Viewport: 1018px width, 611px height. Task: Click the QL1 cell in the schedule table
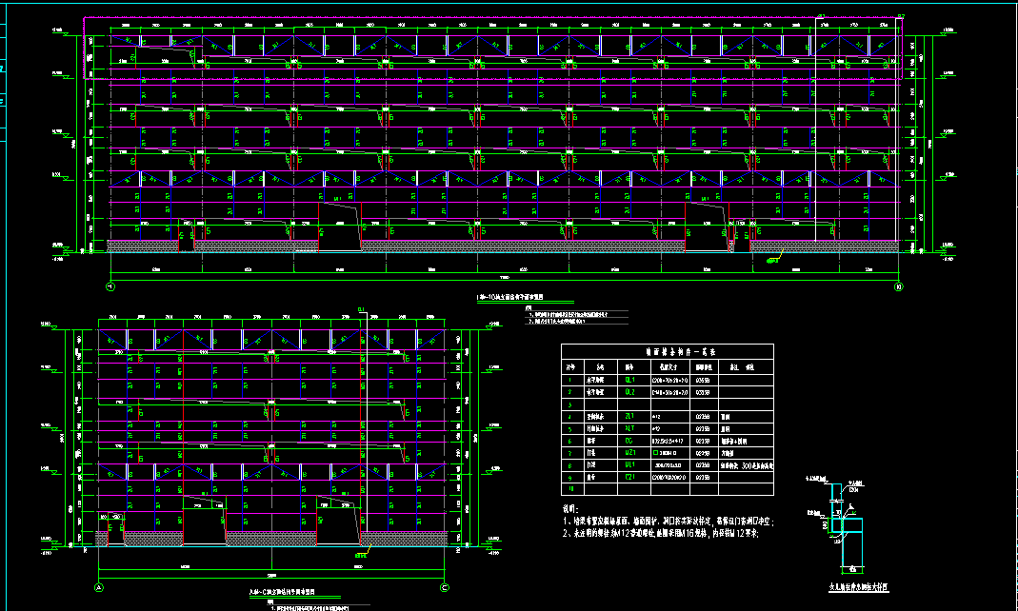629,378
